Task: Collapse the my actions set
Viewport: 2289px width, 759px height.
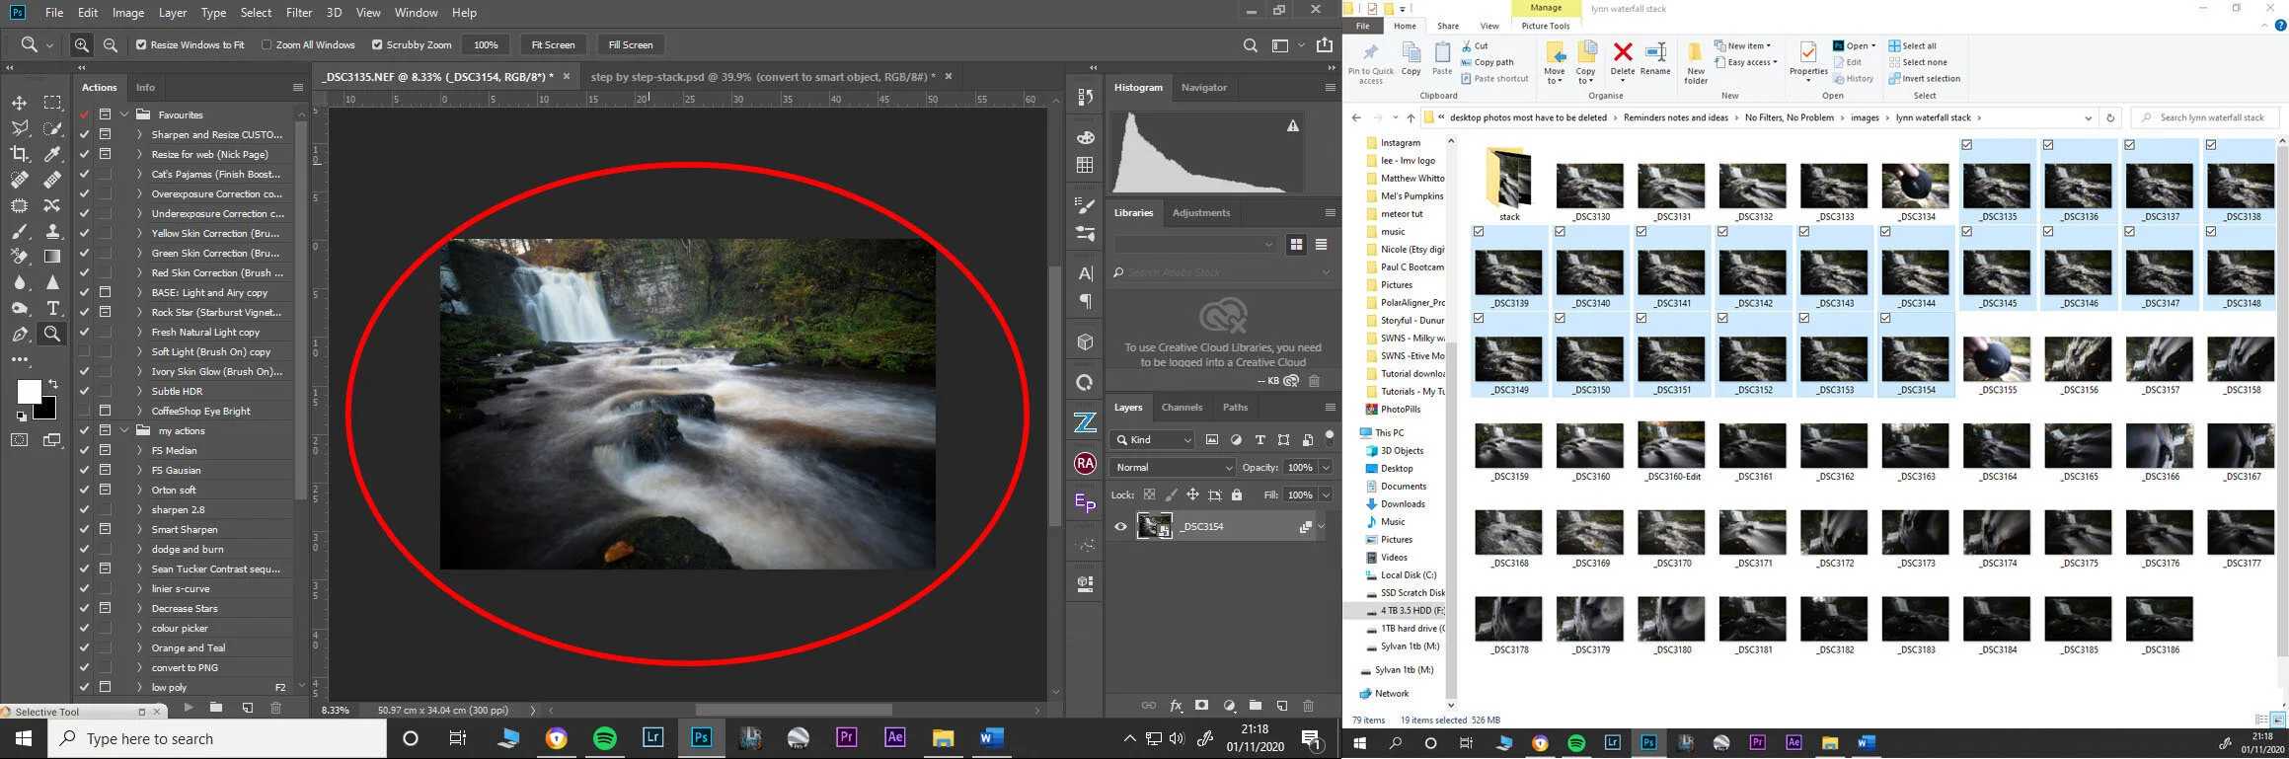Action: 124,430
